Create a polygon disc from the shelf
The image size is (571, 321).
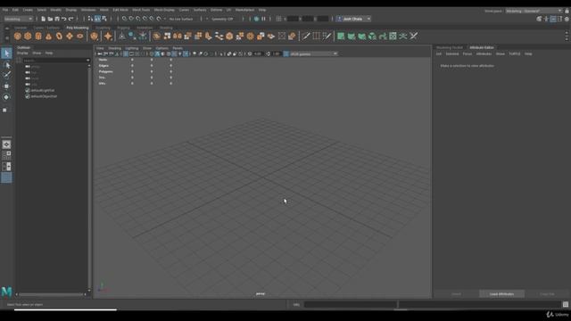coord(79,36)
